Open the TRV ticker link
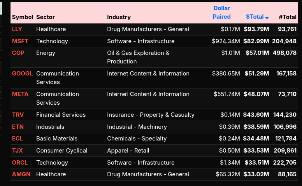The image size is (302, 186). 18,115
